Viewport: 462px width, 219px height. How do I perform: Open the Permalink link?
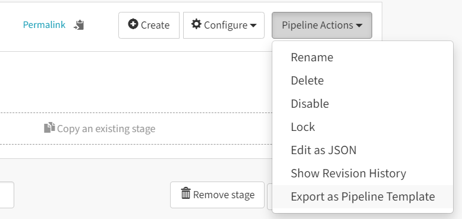(x=44, y=25)
